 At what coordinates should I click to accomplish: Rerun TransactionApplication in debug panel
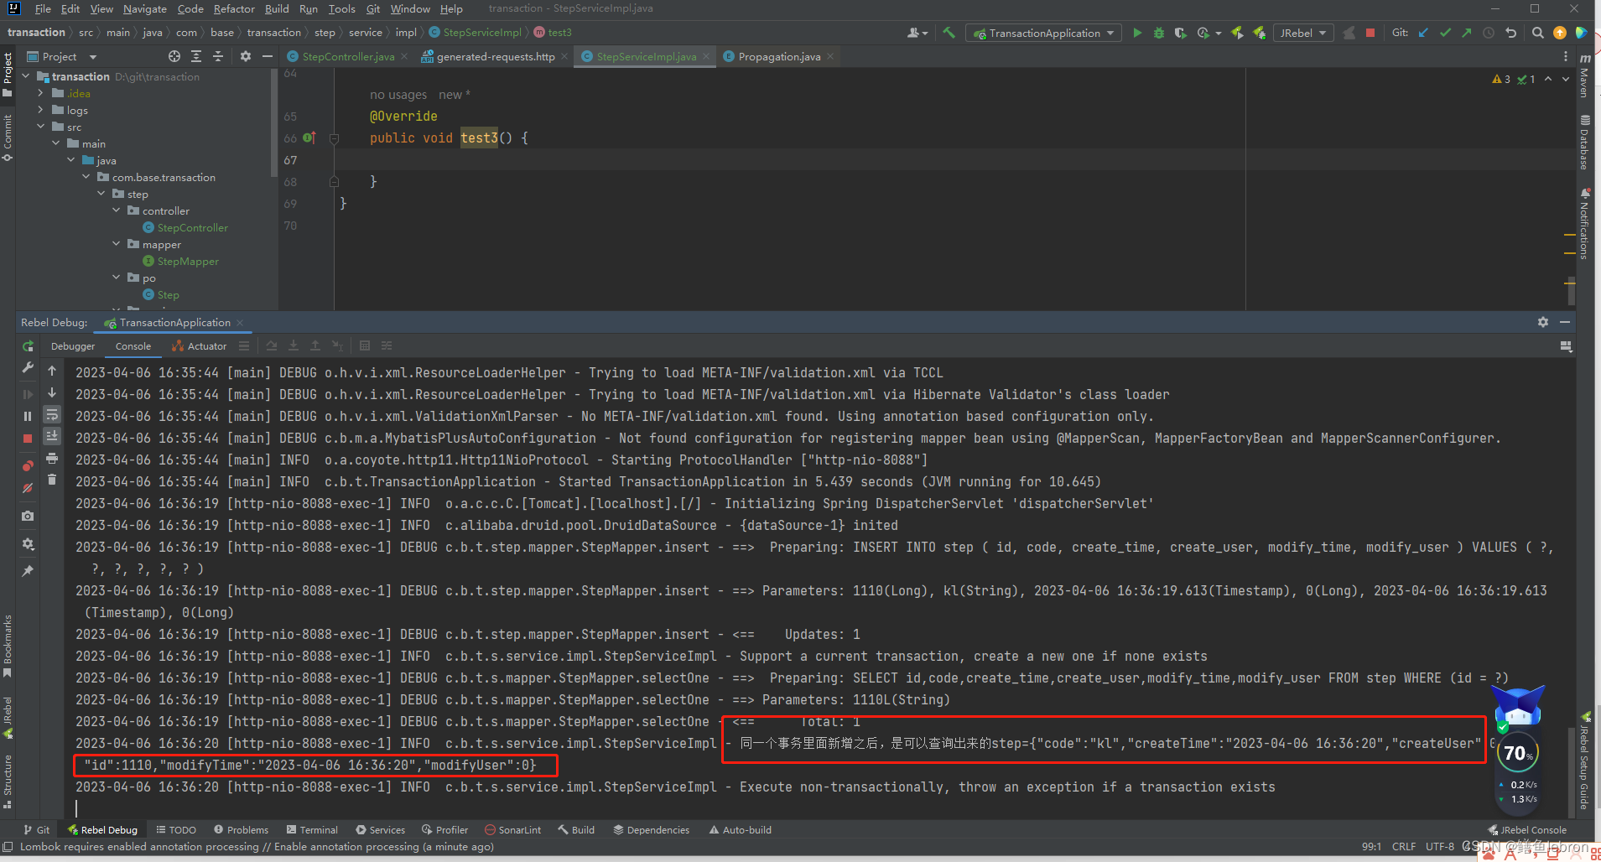tap(27, 345)
